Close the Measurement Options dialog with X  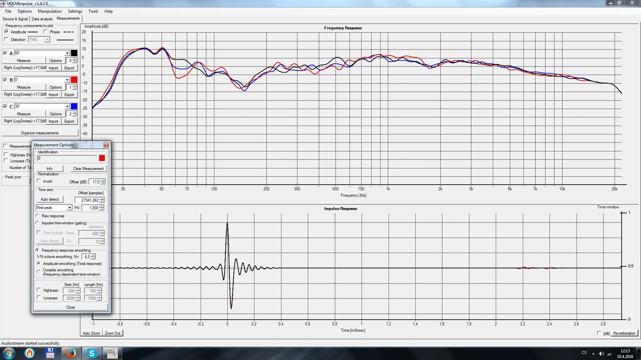coord(106,145)
